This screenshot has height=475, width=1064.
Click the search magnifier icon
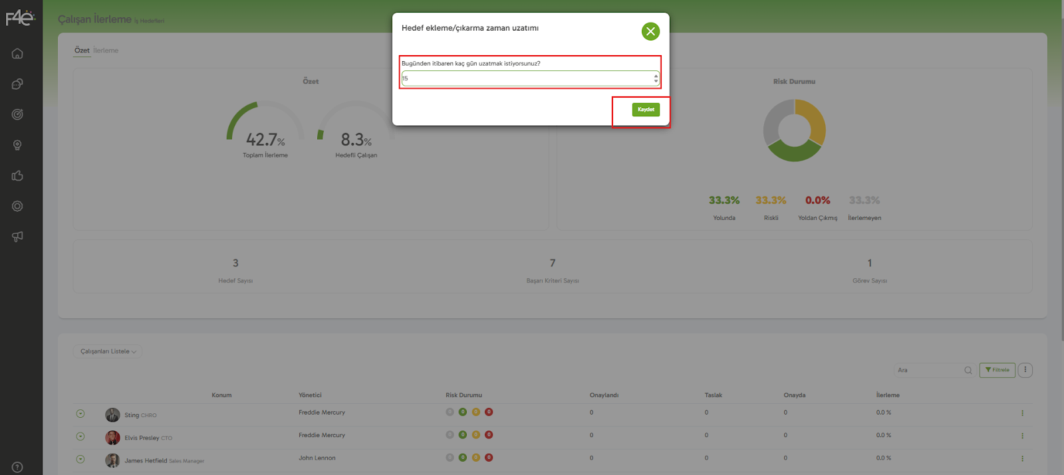[968, 370]
